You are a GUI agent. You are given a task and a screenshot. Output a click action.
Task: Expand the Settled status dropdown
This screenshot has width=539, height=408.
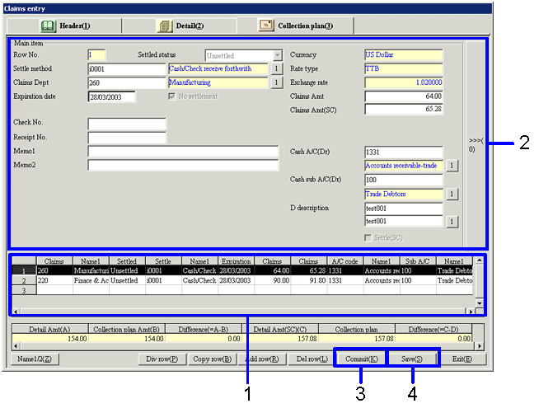tap(278, 55)
